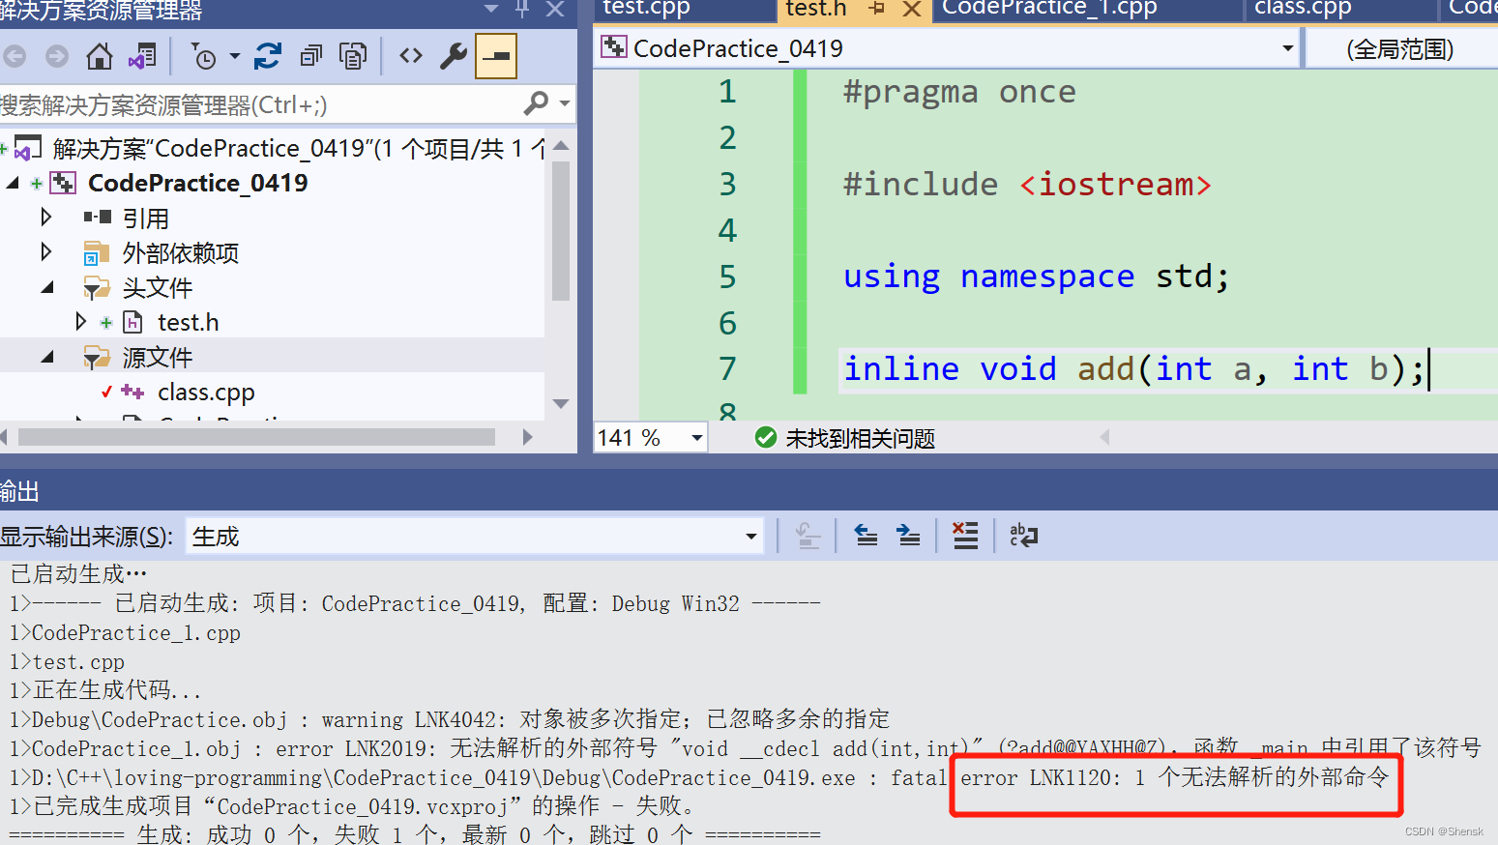This screenshot has height=845, width=1498.
Task: Sync with active document icon
Action: point(268,56)
